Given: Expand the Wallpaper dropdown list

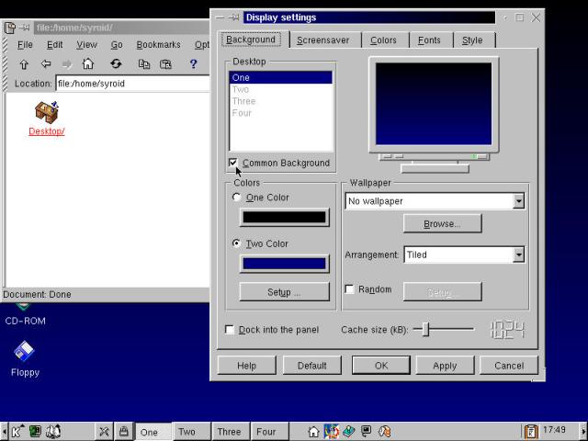Looking at the screenshot, I should (x=518, y=201).
